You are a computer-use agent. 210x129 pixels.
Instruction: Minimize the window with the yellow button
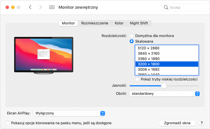point(13,7)
